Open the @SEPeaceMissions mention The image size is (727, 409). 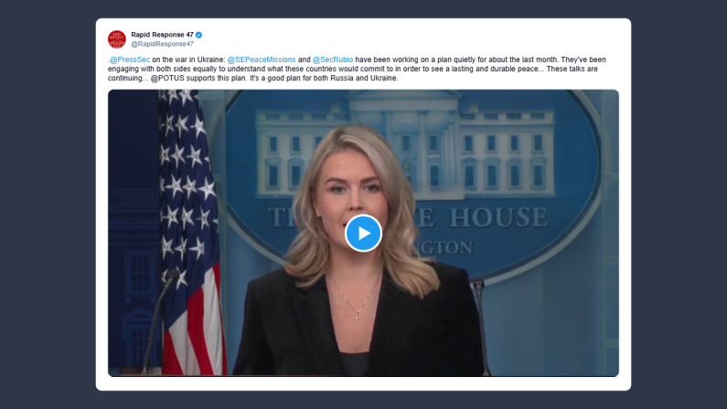point(262,59)
